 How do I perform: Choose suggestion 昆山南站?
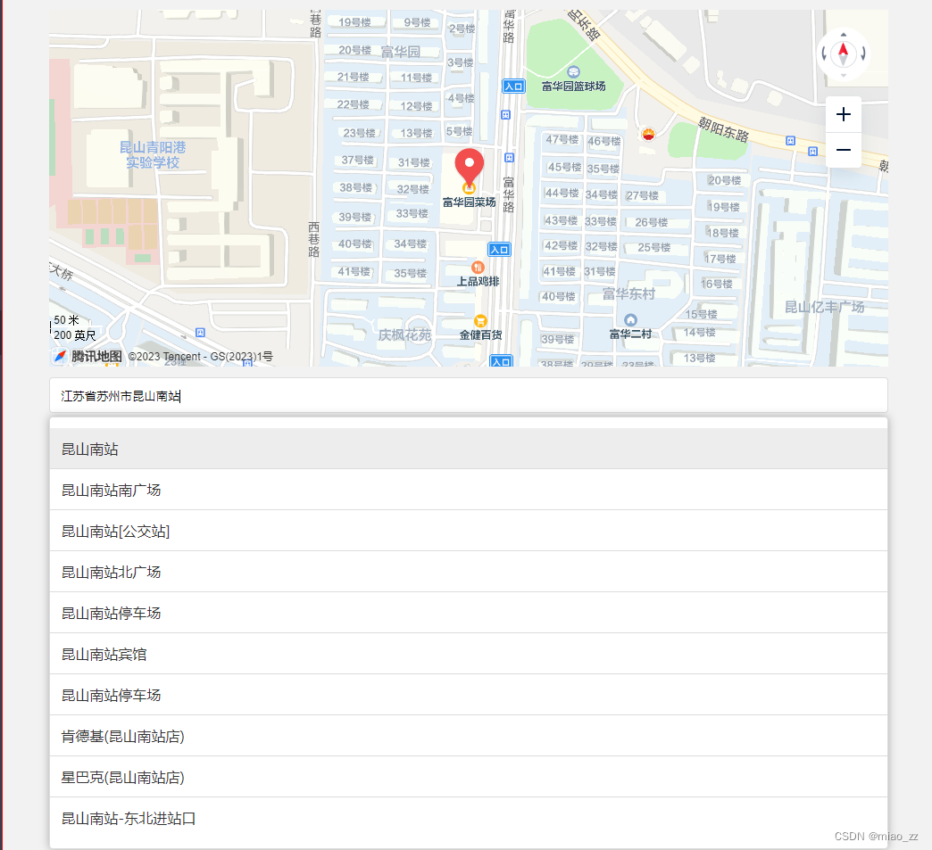(469, 449)
